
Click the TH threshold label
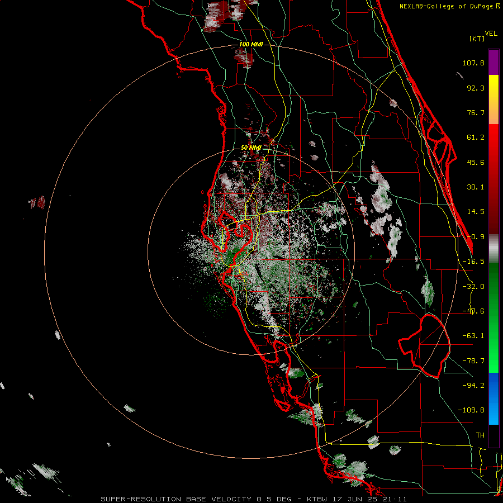tap(480, 435)
